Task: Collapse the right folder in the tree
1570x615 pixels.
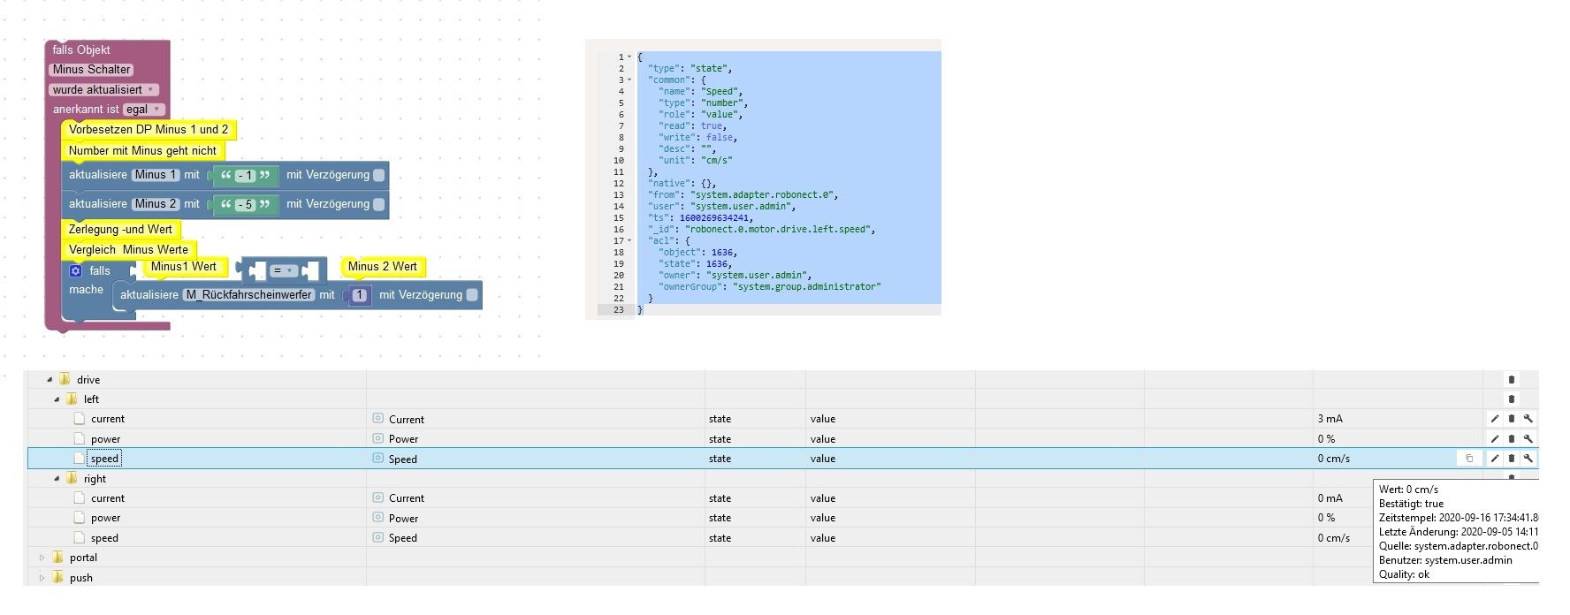Action: (x=57, y=479)
